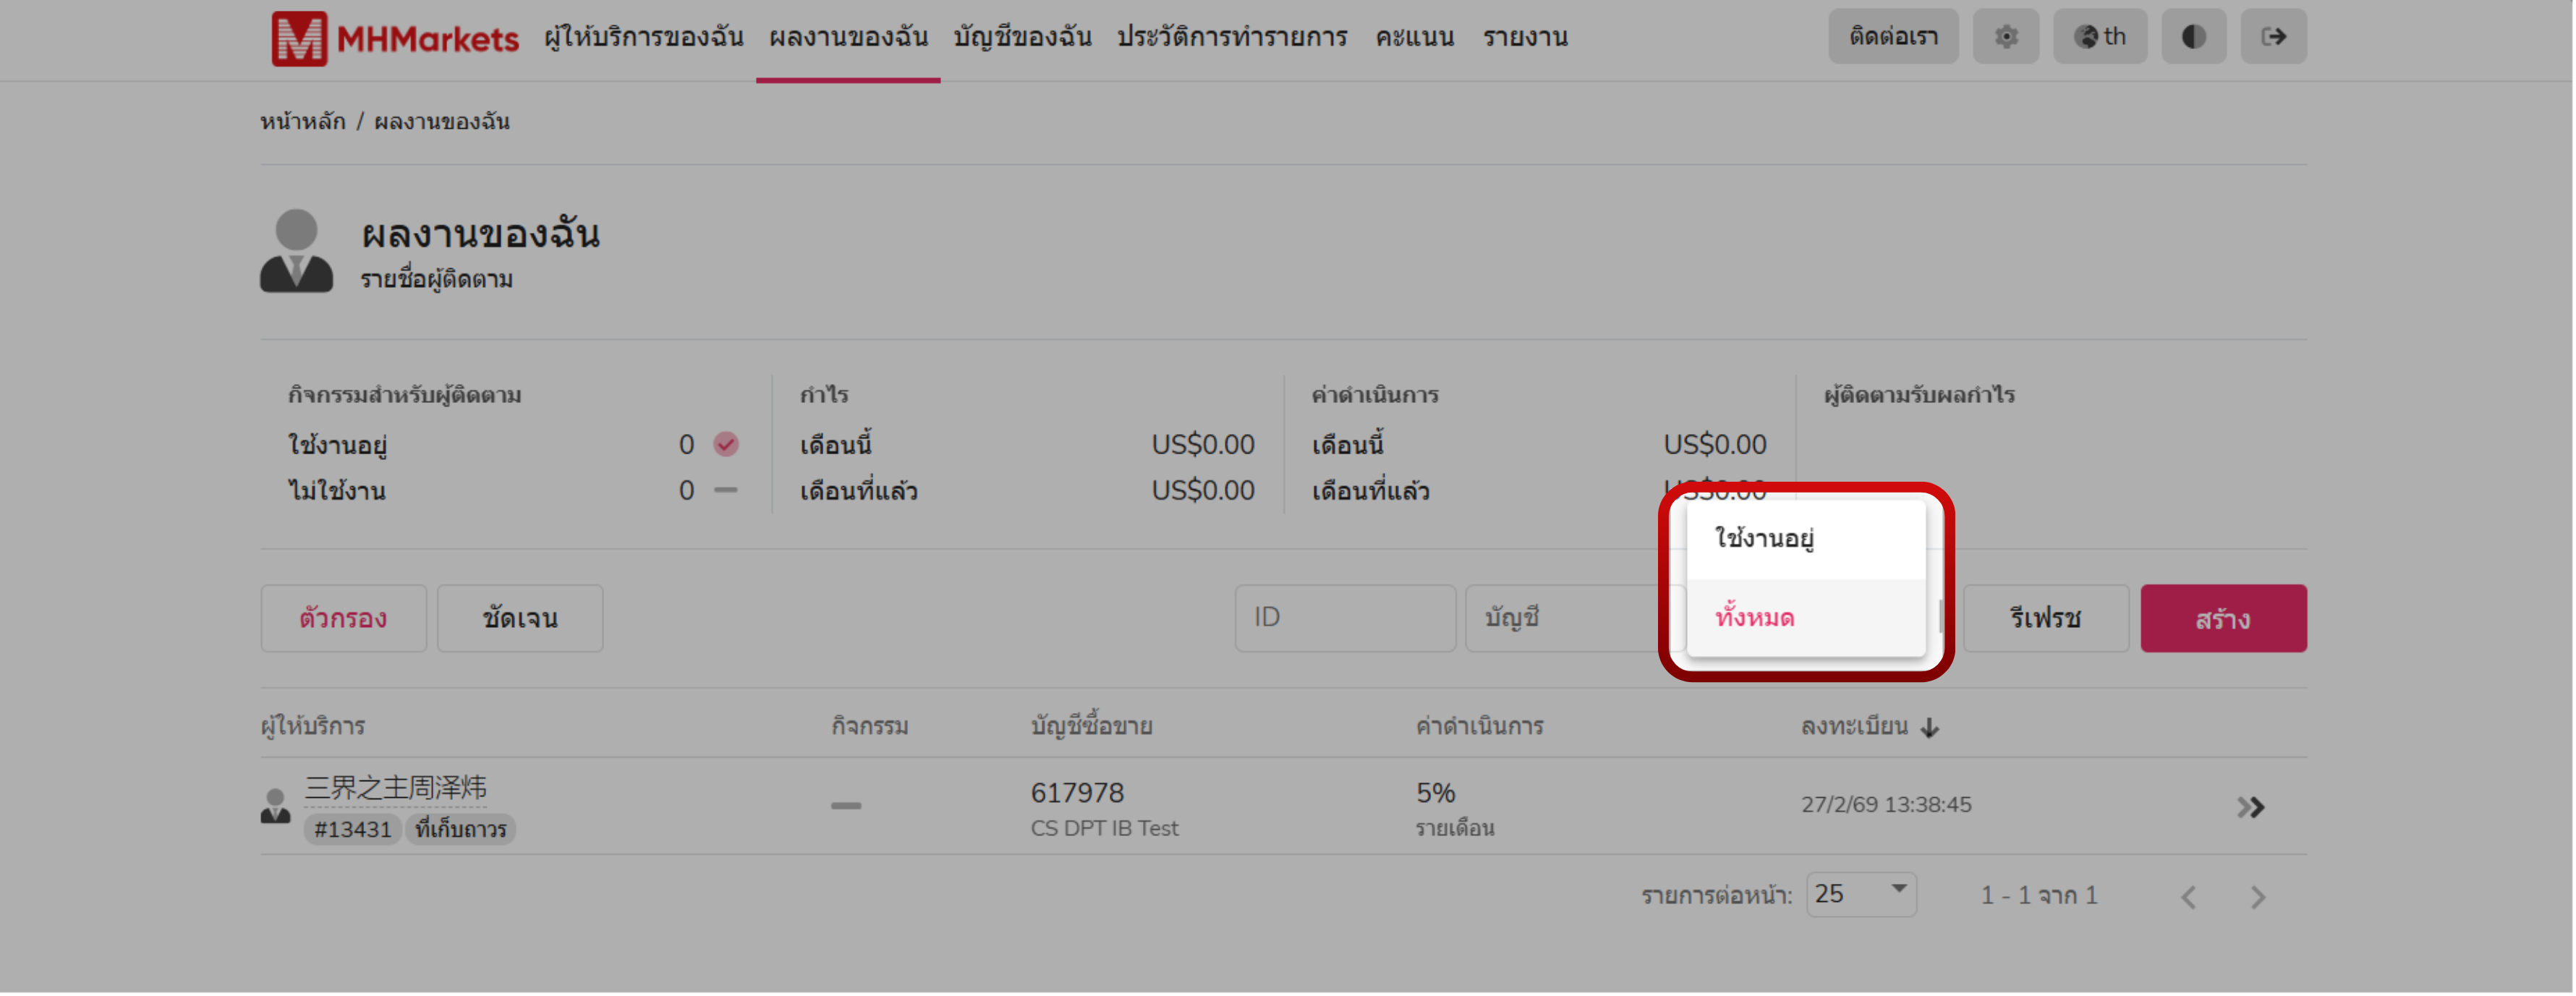Click the ตัวกรอง filter button

343,618
